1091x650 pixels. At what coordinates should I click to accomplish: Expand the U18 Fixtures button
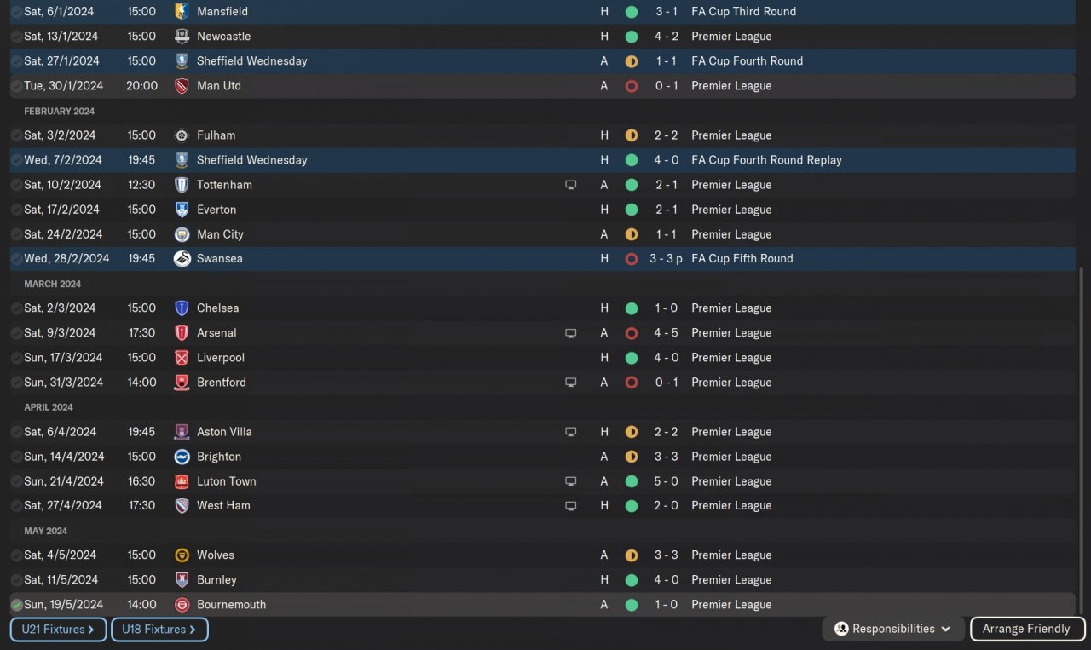(159, 630)
